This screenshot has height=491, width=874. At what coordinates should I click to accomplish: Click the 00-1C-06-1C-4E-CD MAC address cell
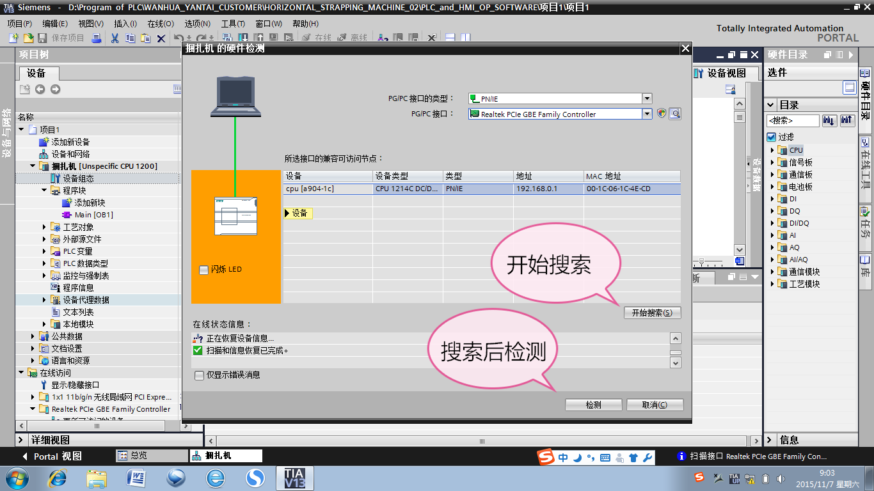(632, 189)
